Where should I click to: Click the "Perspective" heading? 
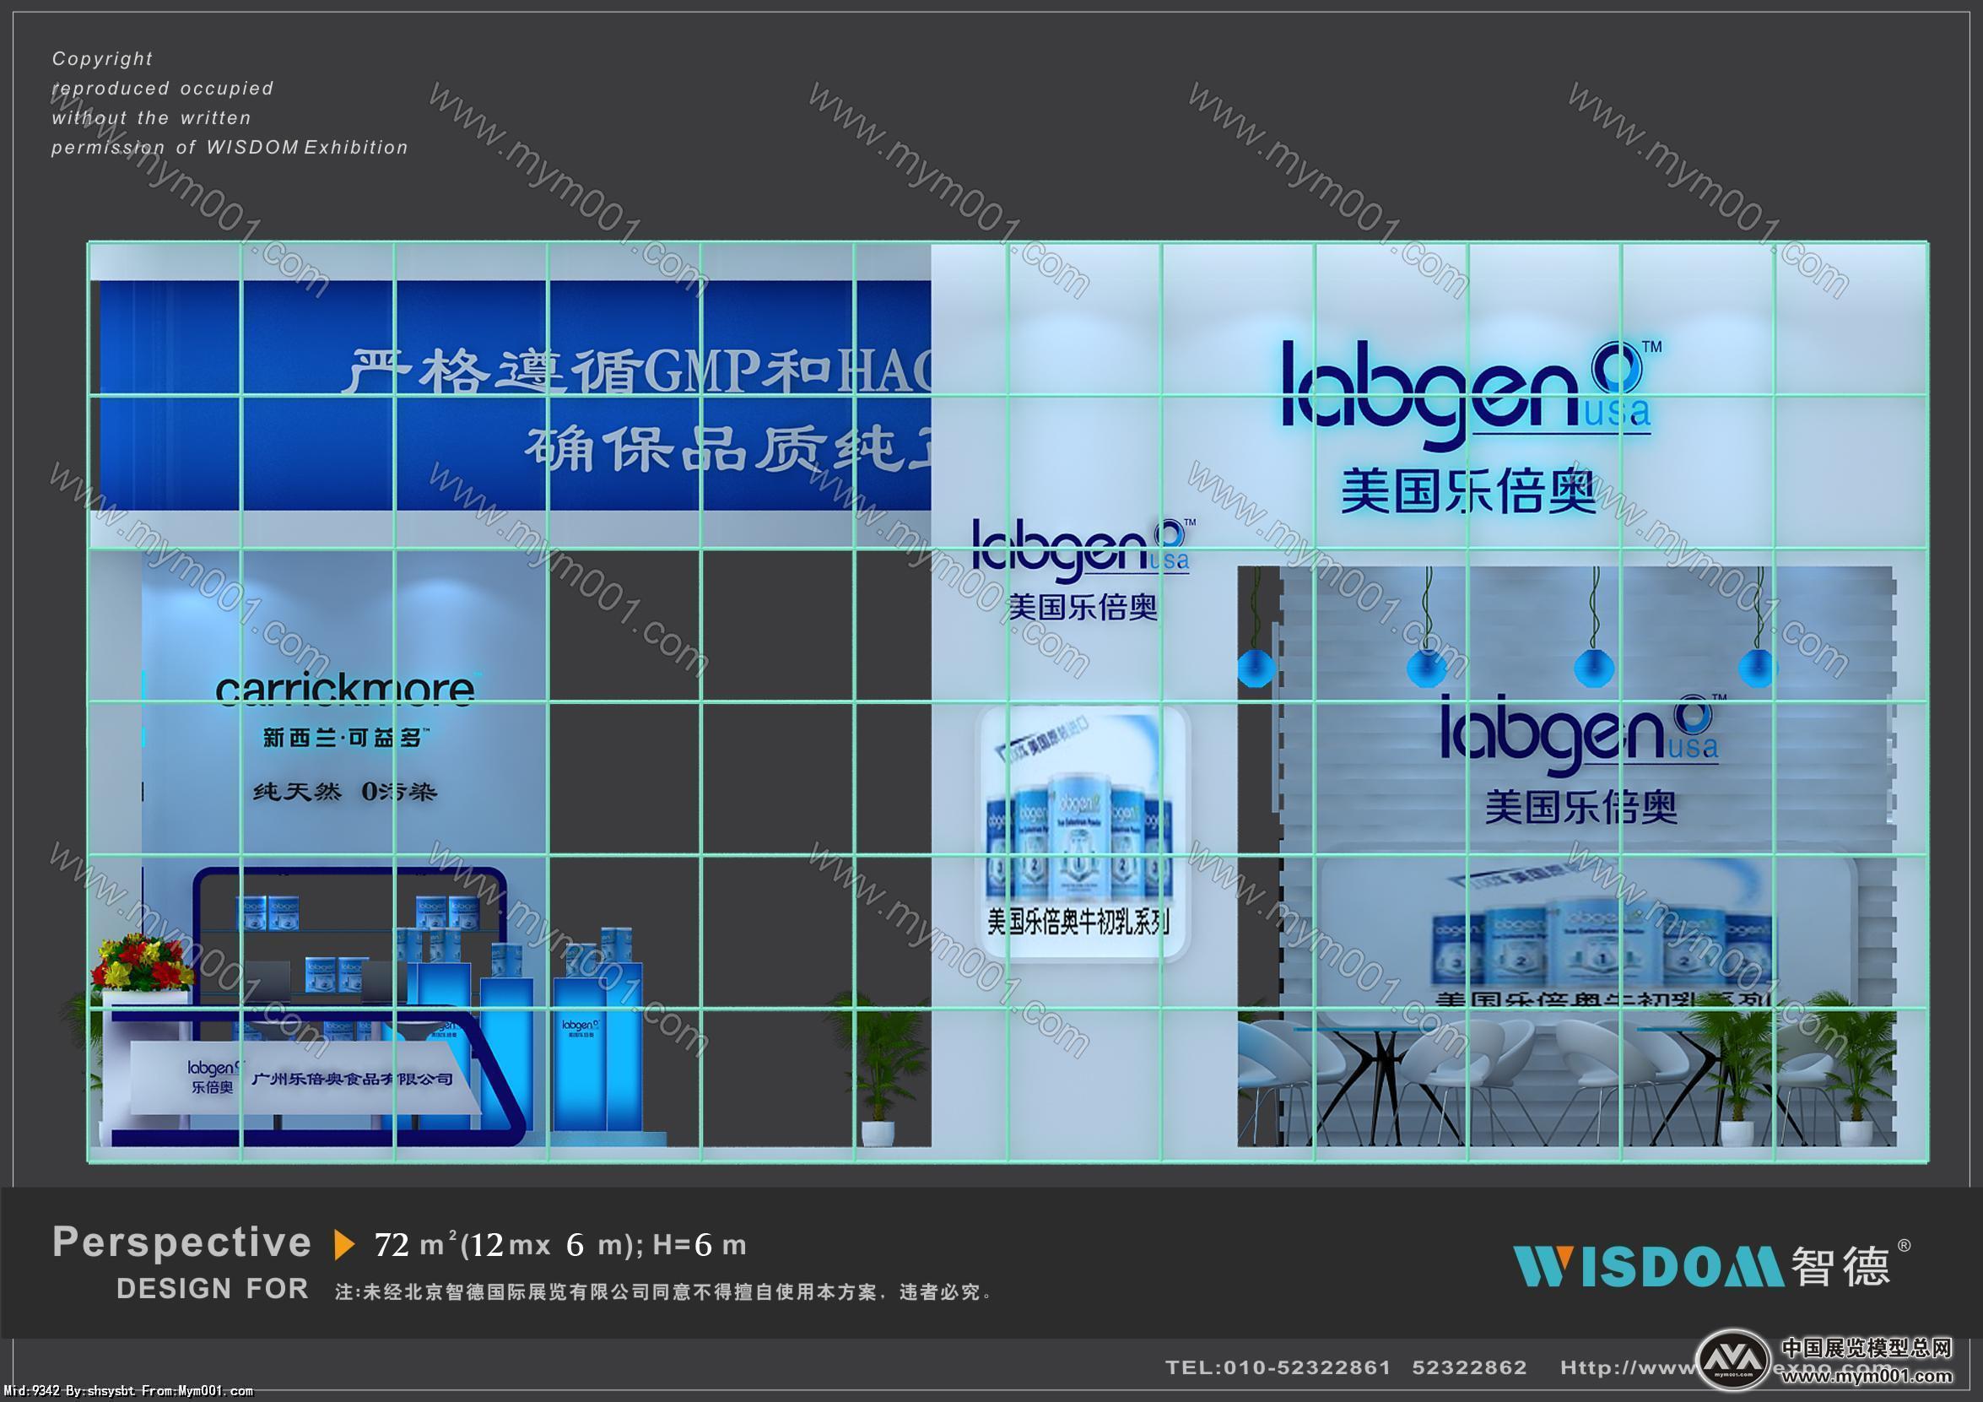click(x=181, y=1242)
